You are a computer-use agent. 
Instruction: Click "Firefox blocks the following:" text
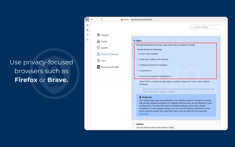150,49
